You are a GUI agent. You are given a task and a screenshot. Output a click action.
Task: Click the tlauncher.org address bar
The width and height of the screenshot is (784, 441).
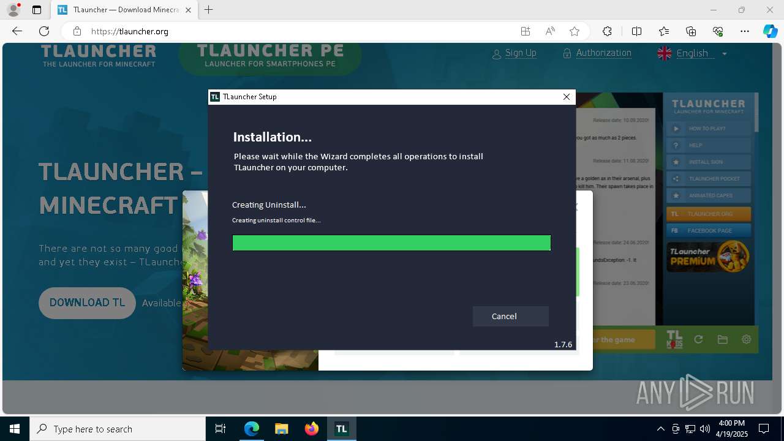(294, 31)
